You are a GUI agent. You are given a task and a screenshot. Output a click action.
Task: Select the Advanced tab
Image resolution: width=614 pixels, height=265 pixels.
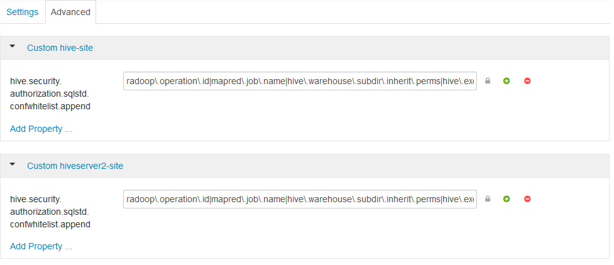coord(70,12)
